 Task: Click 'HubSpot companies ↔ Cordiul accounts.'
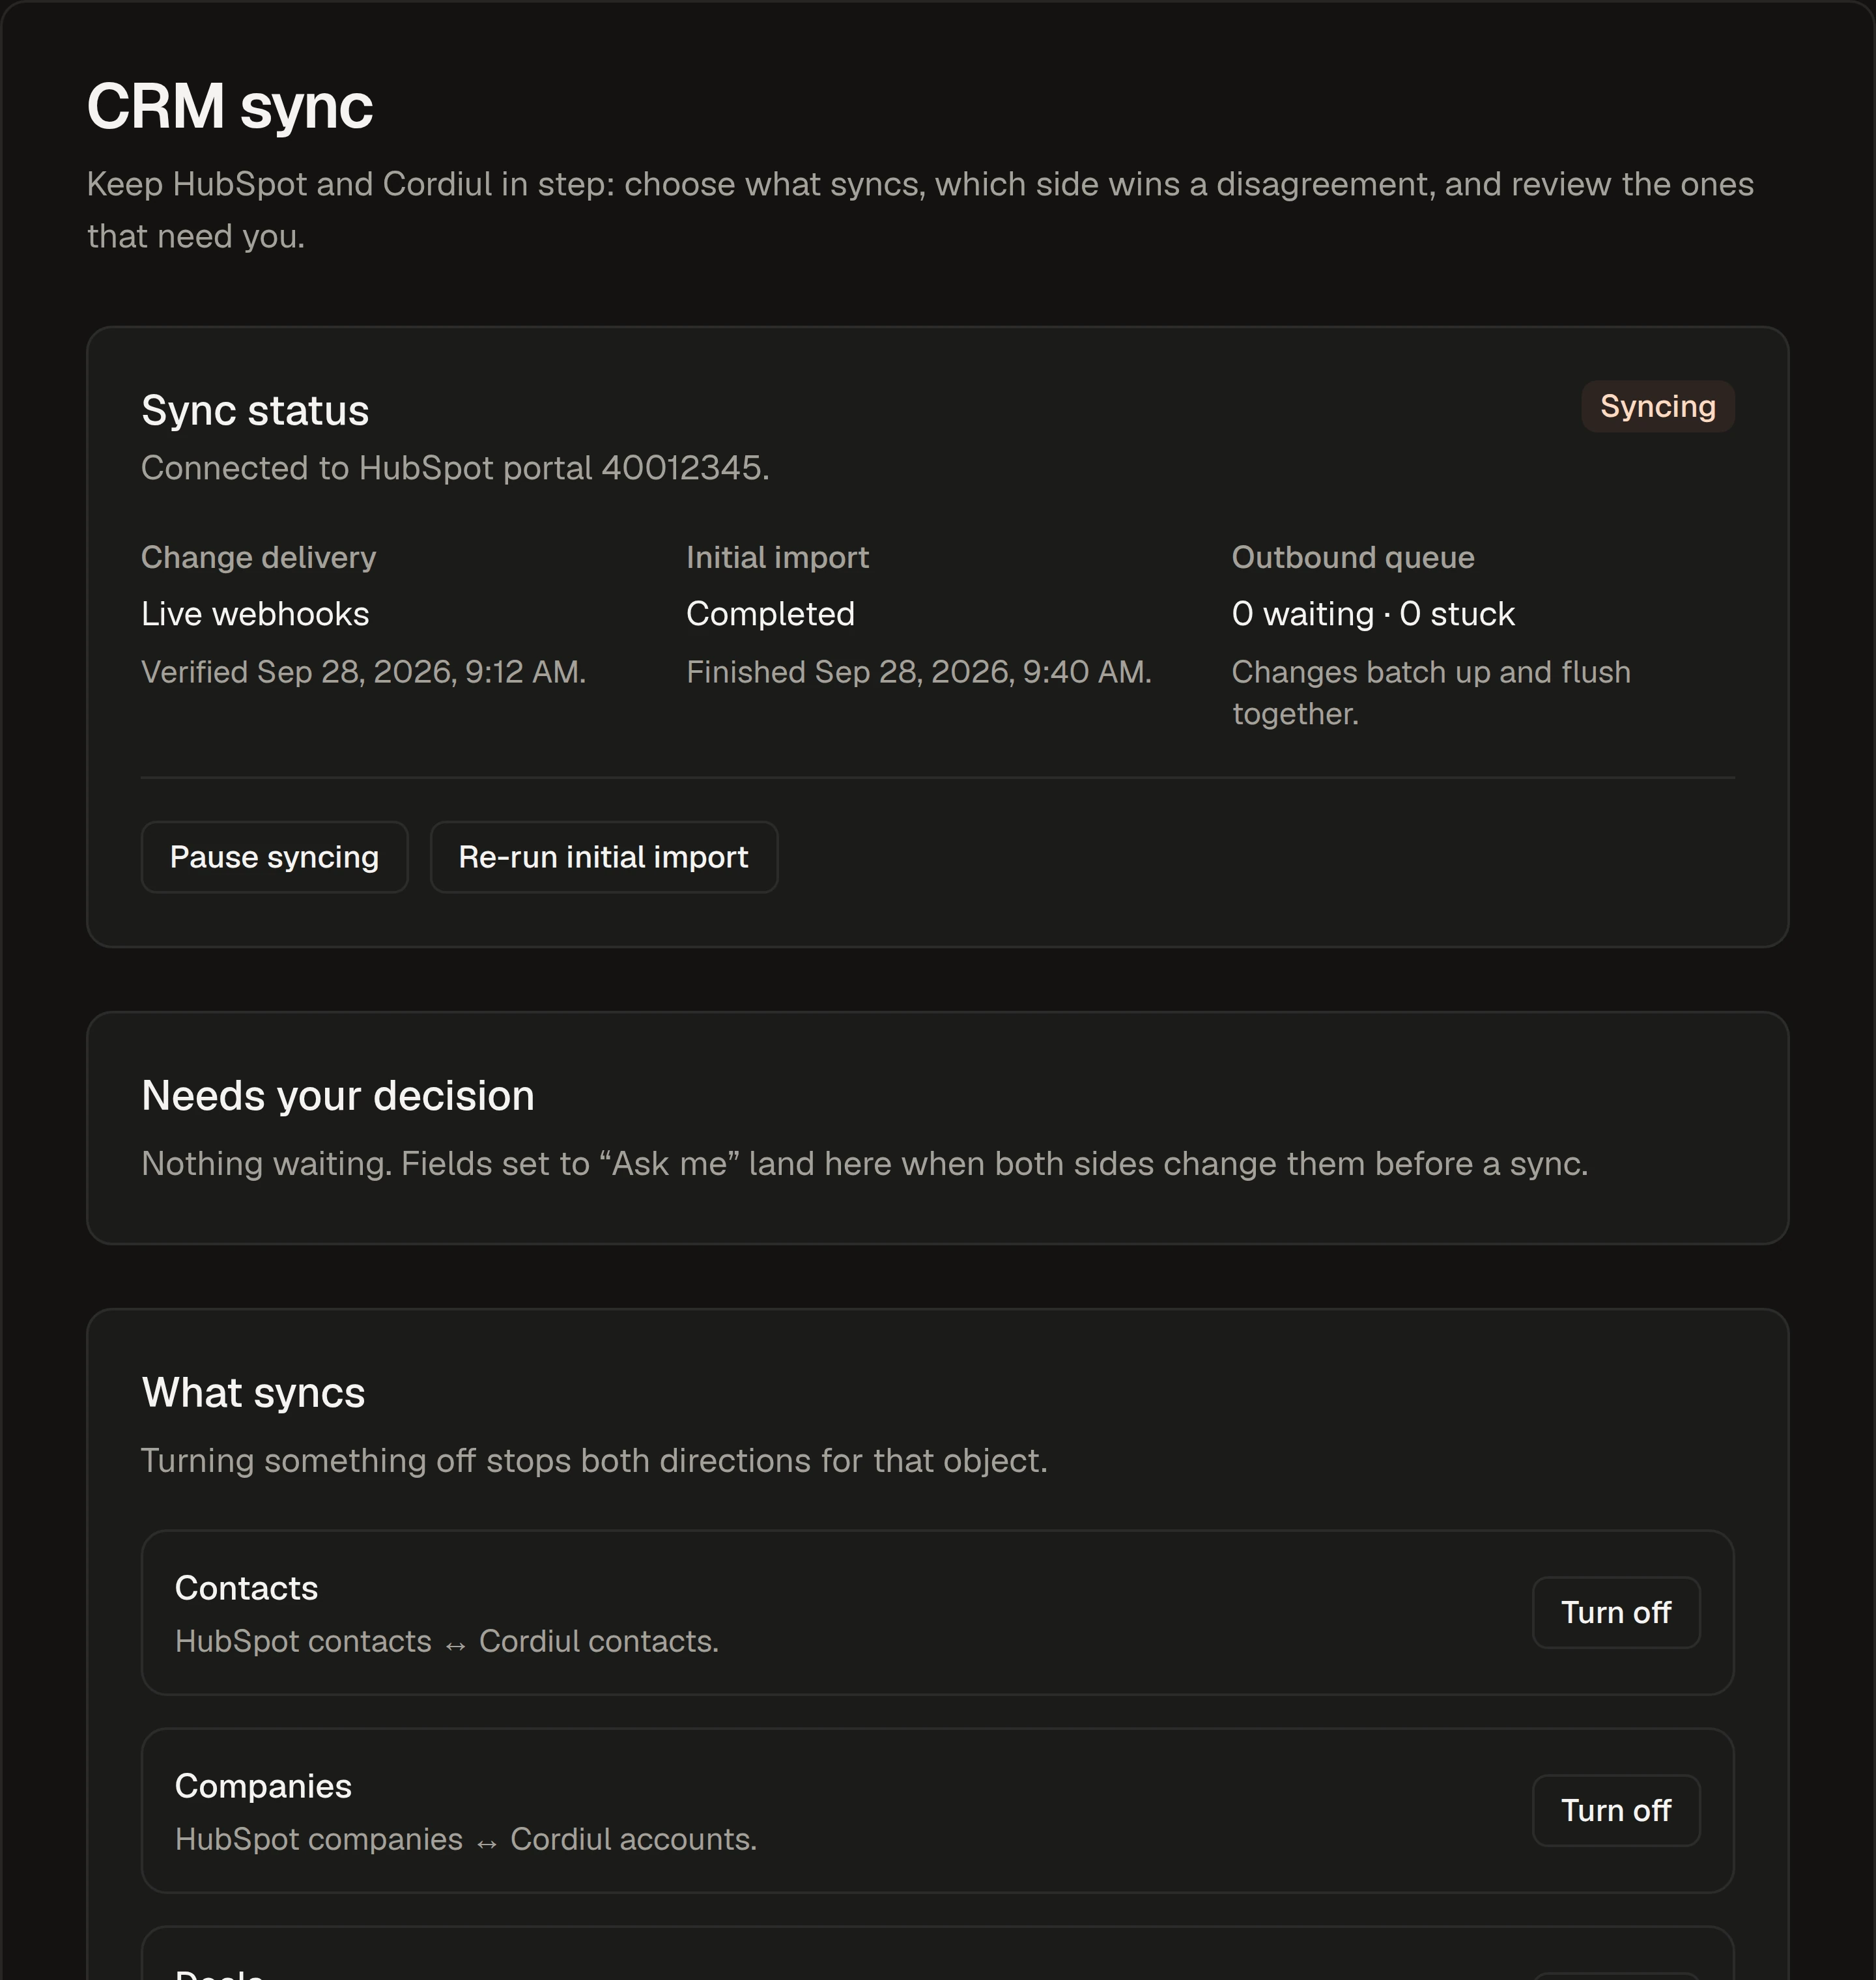pos(466,1840)
